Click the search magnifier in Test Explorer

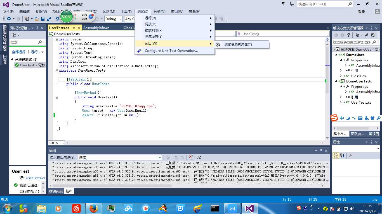[40, 42]
